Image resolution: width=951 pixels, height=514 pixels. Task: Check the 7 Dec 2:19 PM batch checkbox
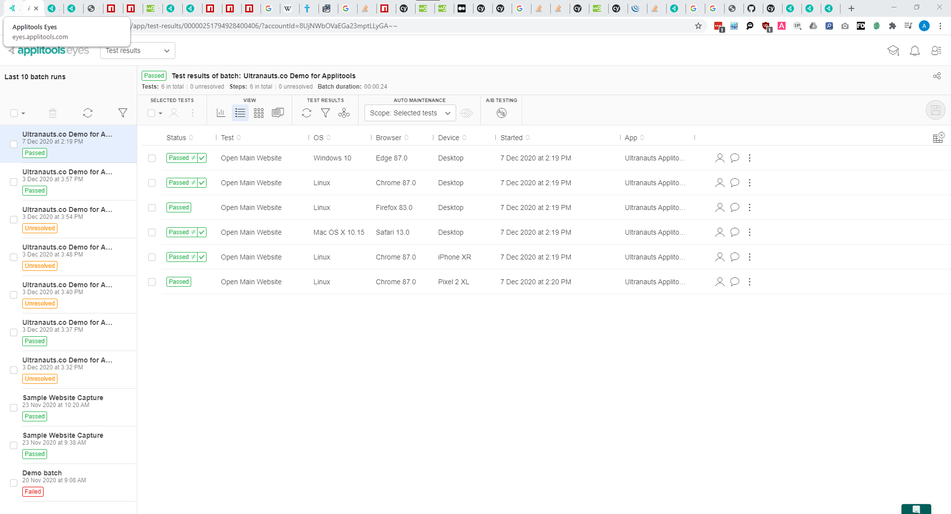pos(14,144)
